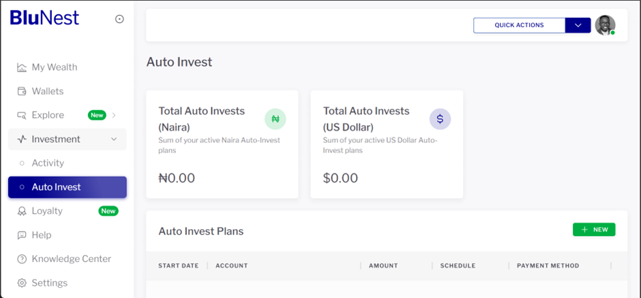Create a new Auto Invest plan

coord(594,230)
